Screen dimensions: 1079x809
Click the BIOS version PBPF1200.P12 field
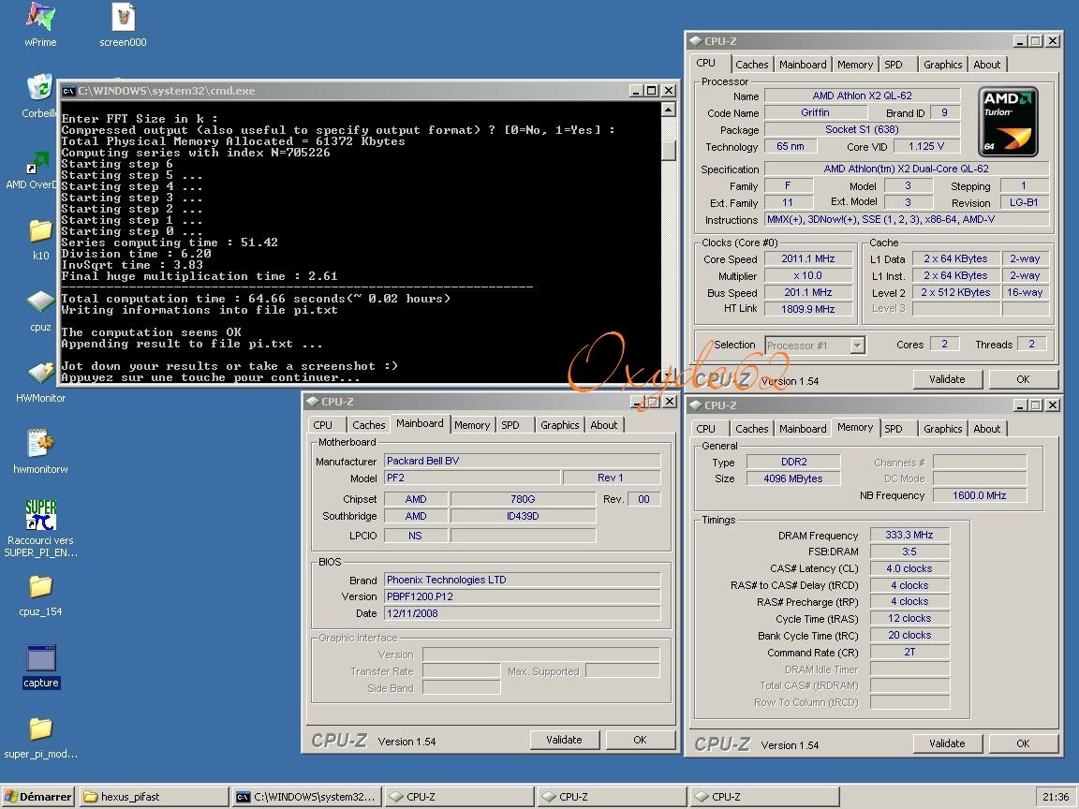[523, 596]
